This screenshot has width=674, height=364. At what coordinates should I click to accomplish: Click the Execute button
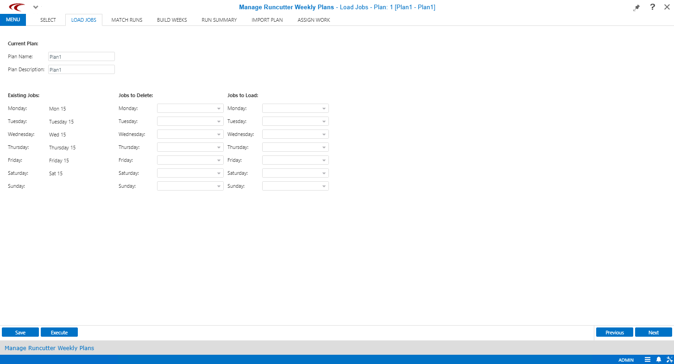tap(59, 332)
